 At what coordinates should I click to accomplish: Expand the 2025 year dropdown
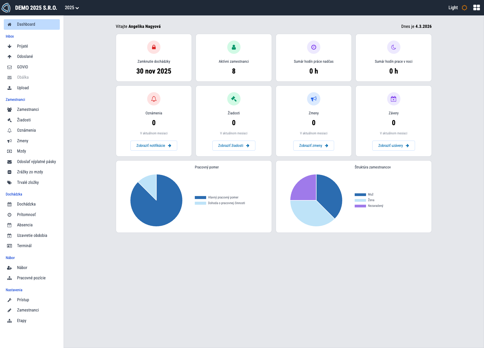tap(72, 8)
